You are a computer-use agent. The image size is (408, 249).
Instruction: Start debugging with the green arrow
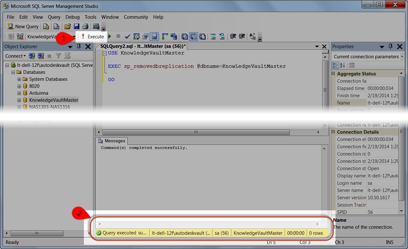(110, 37)
